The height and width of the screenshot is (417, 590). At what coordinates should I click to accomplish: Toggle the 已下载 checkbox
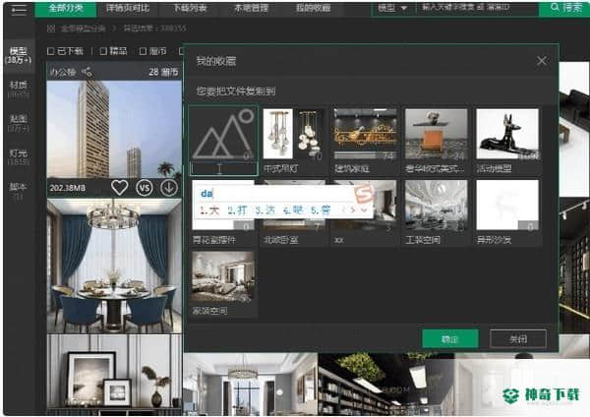click(51, 51)
